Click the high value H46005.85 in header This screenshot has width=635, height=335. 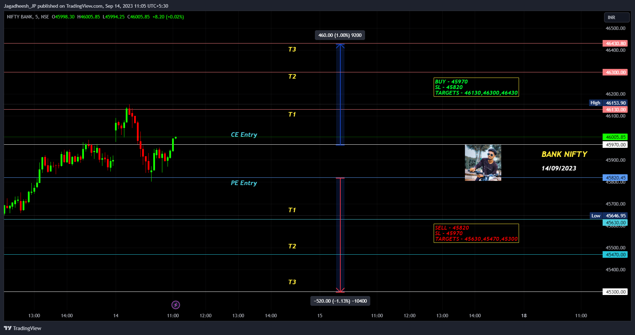88,17
